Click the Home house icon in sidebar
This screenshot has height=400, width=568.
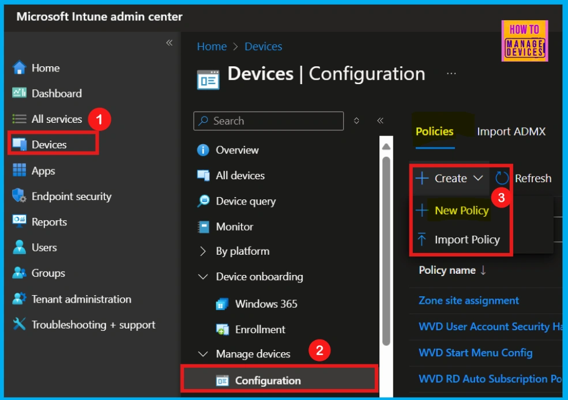19,67
